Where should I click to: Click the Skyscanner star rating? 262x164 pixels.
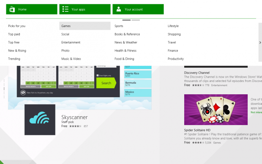pos(75,126)
